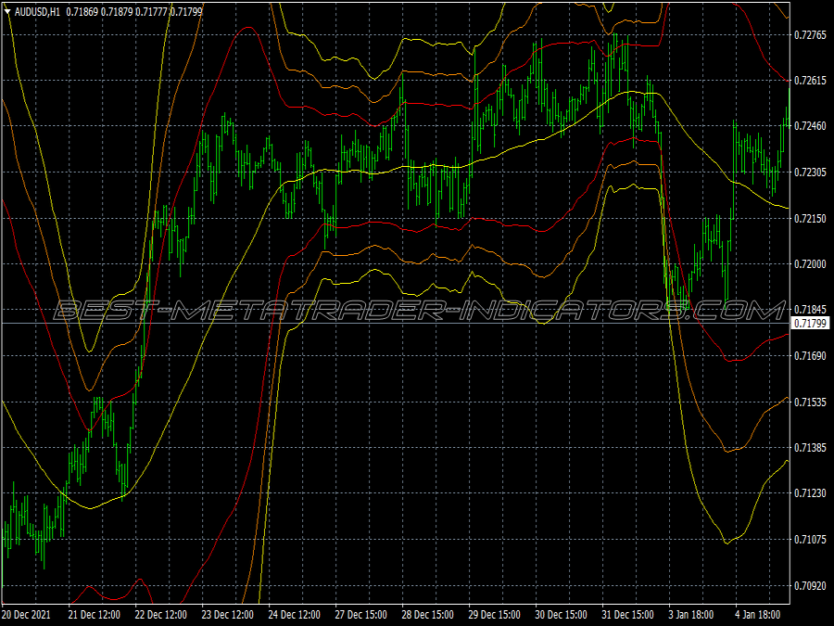Viewport: 834px width, 626px height.
Task: Click the AUDUSD,H1 symbol label
Action: pyautogui.click(x=37, y=12)
